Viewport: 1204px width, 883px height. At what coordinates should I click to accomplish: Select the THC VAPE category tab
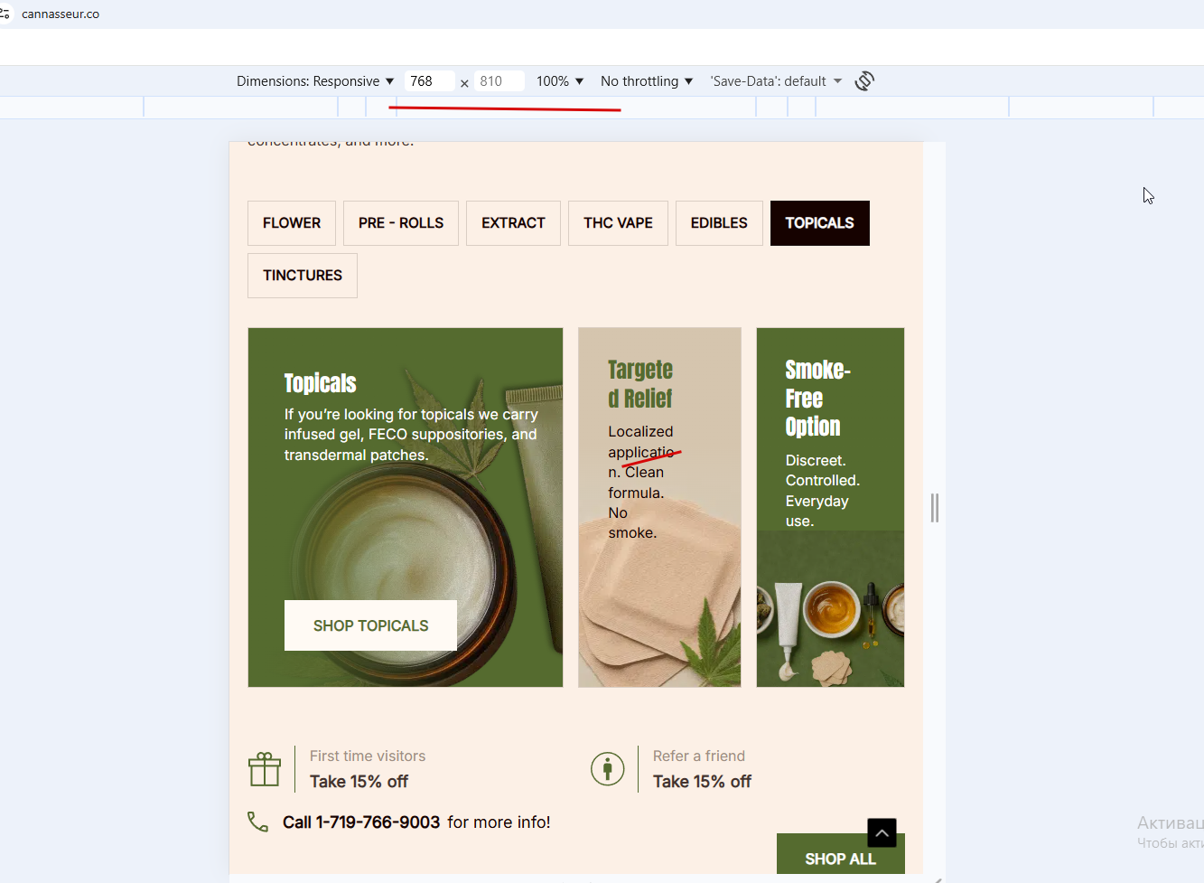(x=618, y=223)
